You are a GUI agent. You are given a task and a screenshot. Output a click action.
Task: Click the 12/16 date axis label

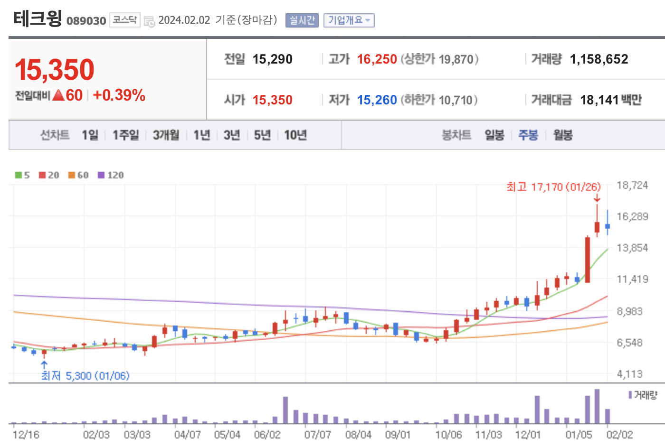(26, 435)
